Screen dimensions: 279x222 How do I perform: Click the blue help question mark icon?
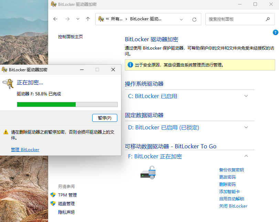pos(275,32)
